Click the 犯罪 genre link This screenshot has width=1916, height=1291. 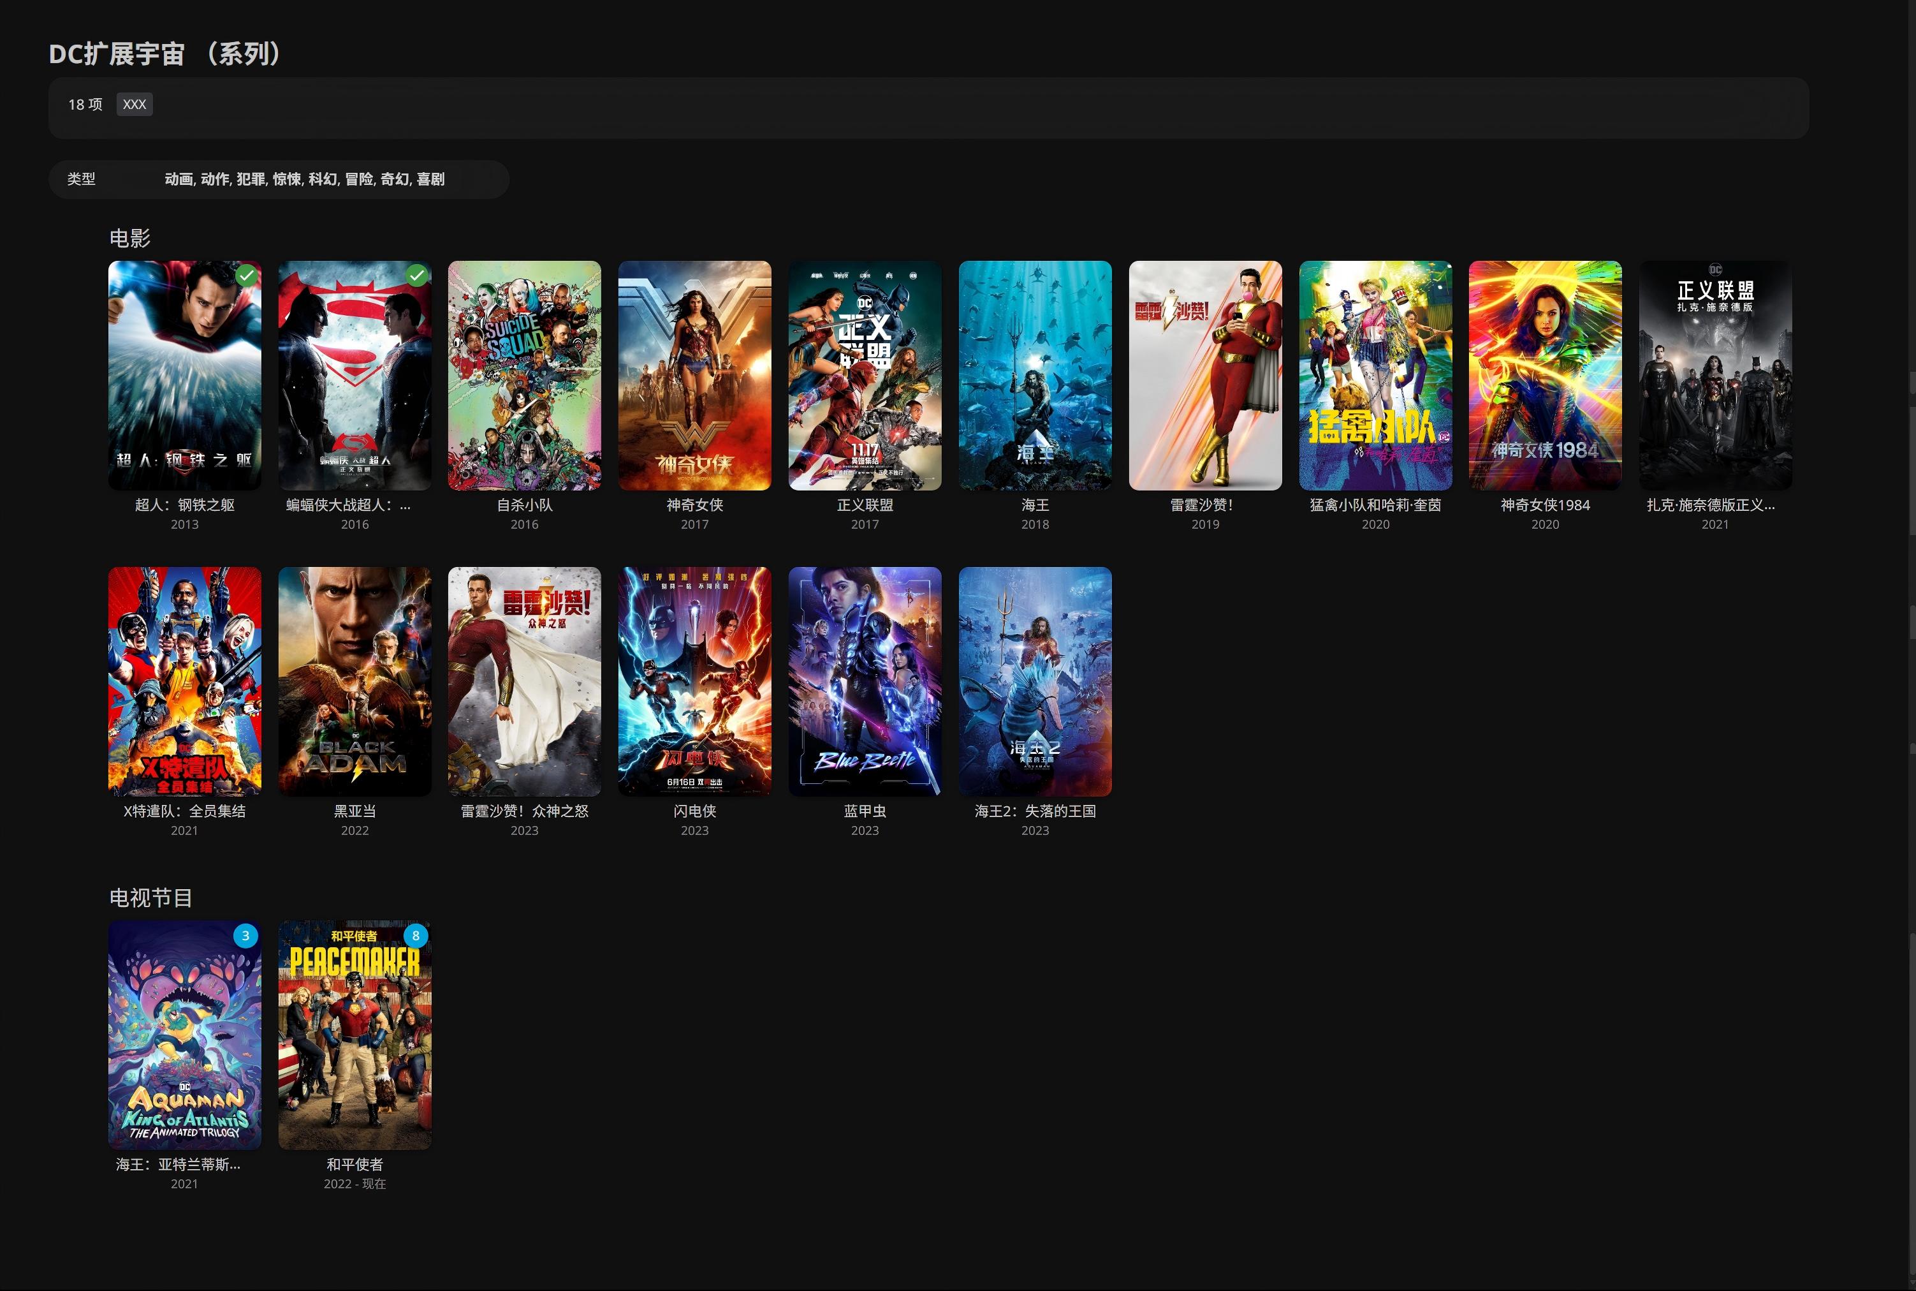(251, 179)
